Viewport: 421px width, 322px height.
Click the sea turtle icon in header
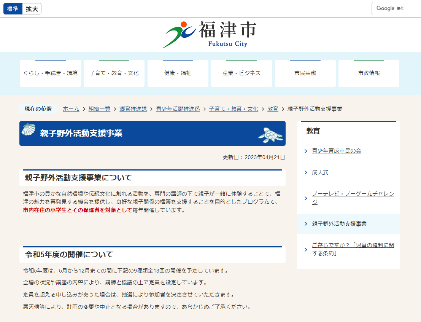[x=270, y=135]
